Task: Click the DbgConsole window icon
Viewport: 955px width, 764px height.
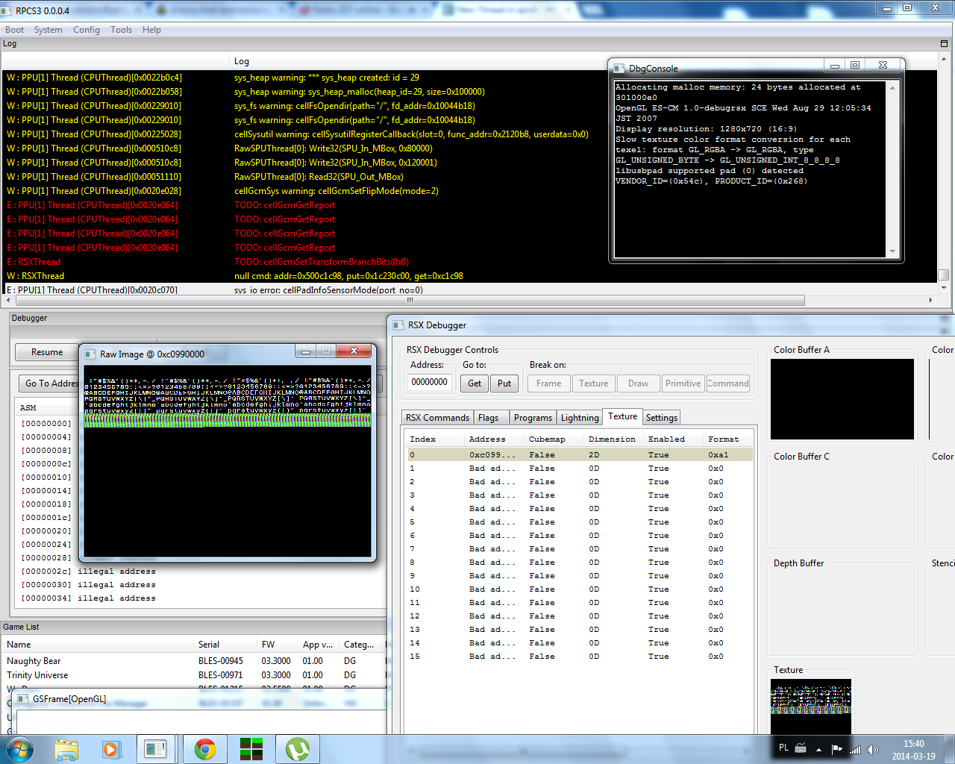Action: click(619, 69)
